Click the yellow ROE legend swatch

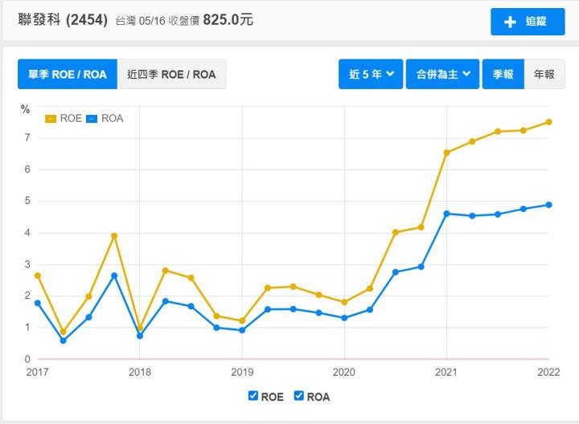[x=51, y=119]
